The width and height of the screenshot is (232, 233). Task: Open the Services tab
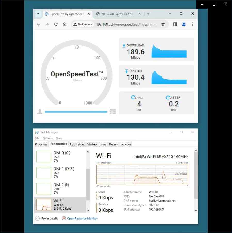(126, 144)
